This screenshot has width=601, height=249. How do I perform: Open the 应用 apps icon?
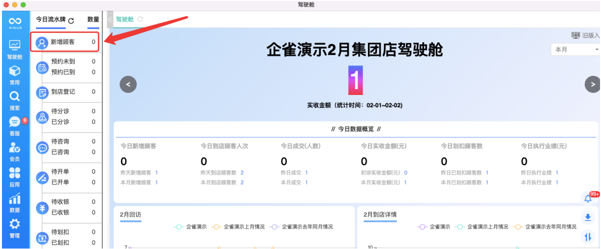coord(15,173)
